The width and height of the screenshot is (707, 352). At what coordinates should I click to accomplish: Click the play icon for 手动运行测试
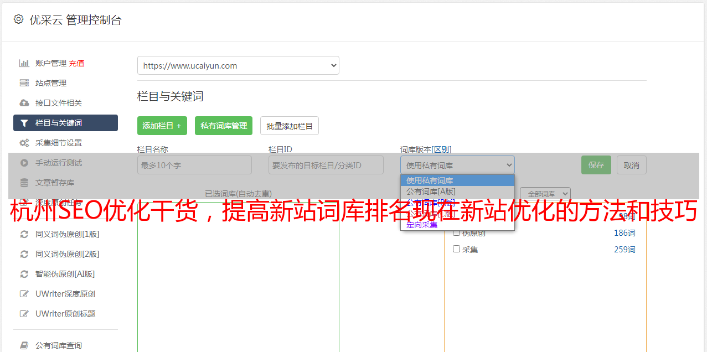[24, 163]
